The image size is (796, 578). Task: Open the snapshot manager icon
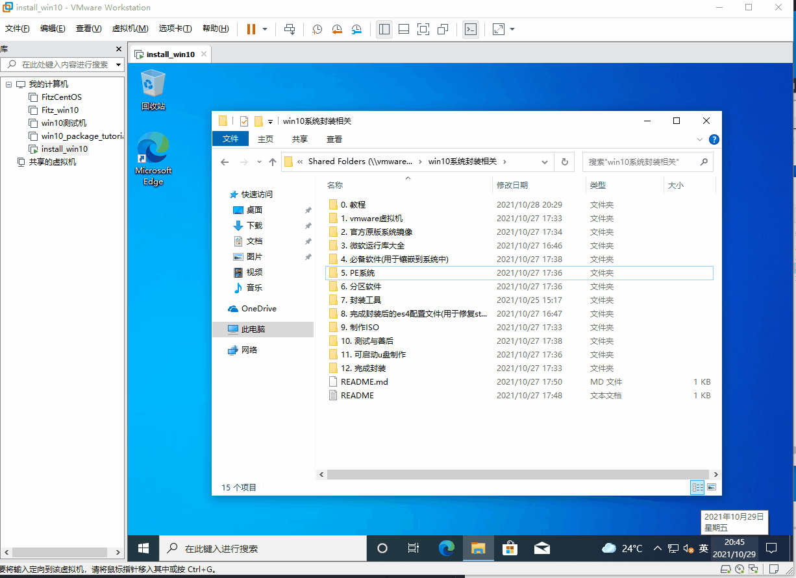[357, 29]
